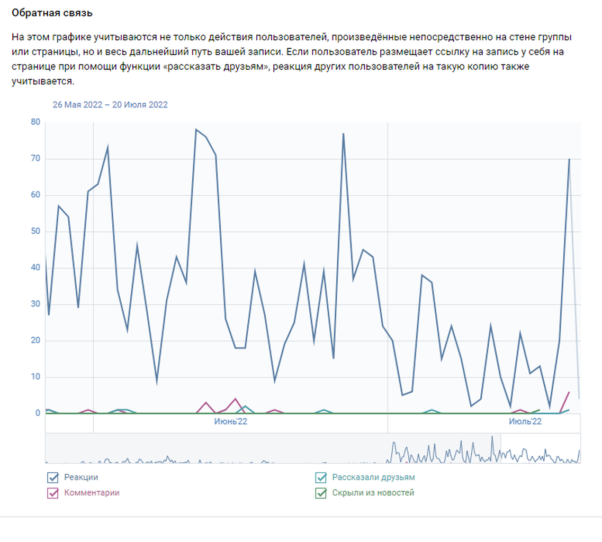Click the 0 label on vertical axis
Image resolution: width=602 pixels, height=542 pixels.
(x=38, y=413)
